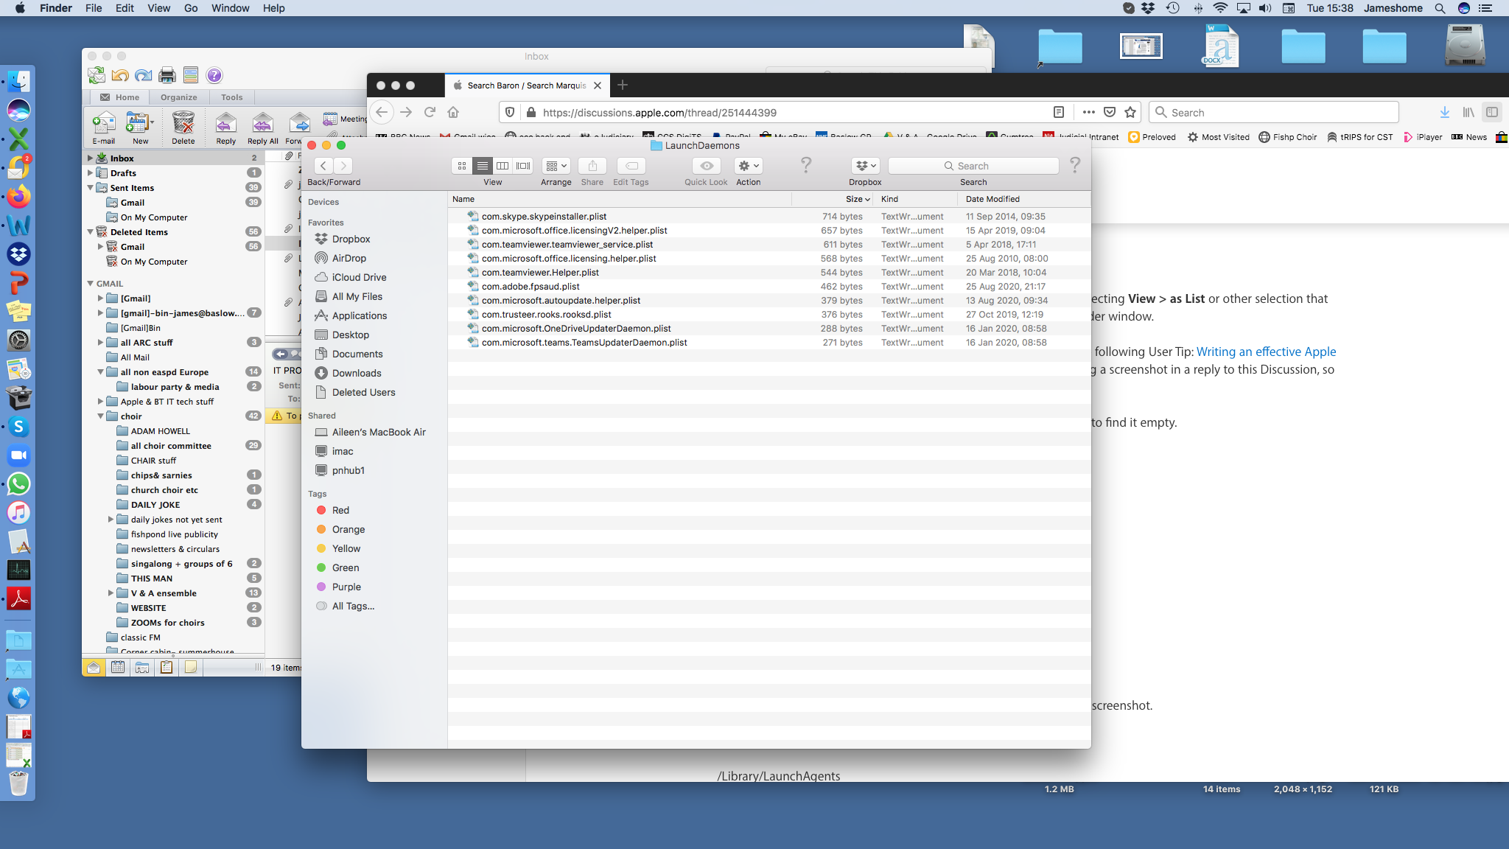Select list view toggle in Finder
1509x849 pixels.
[x=483, y=166]
